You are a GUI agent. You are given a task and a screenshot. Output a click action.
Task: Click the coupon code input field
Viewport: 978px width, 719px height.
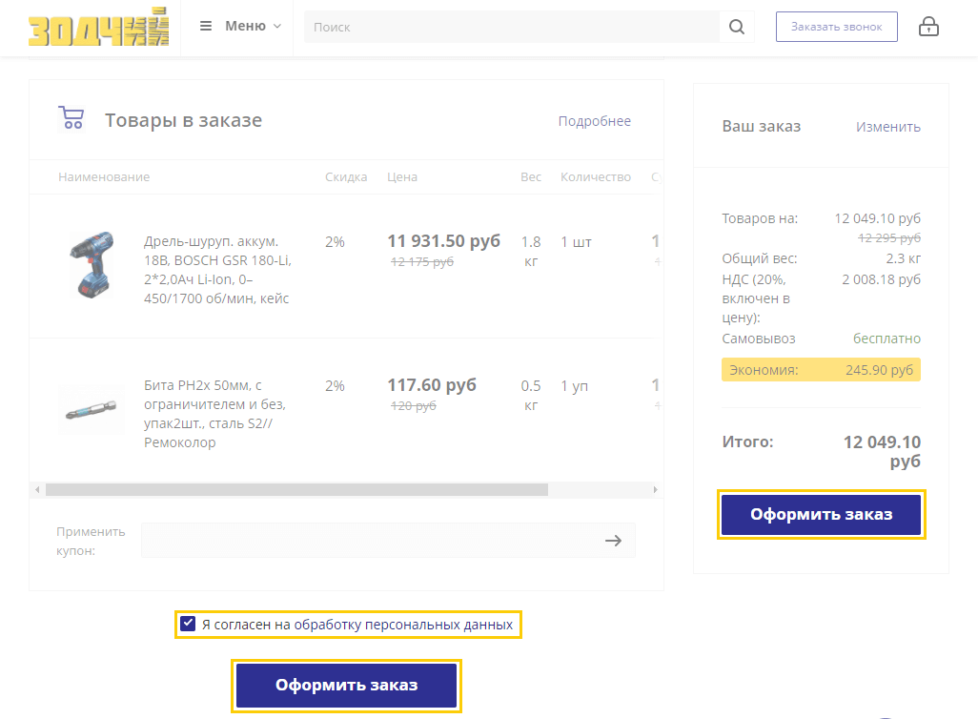coord(367,541)
